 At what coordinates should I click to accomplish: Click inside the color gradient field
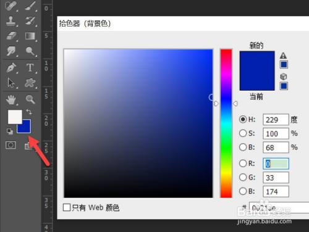coord(138,123)
